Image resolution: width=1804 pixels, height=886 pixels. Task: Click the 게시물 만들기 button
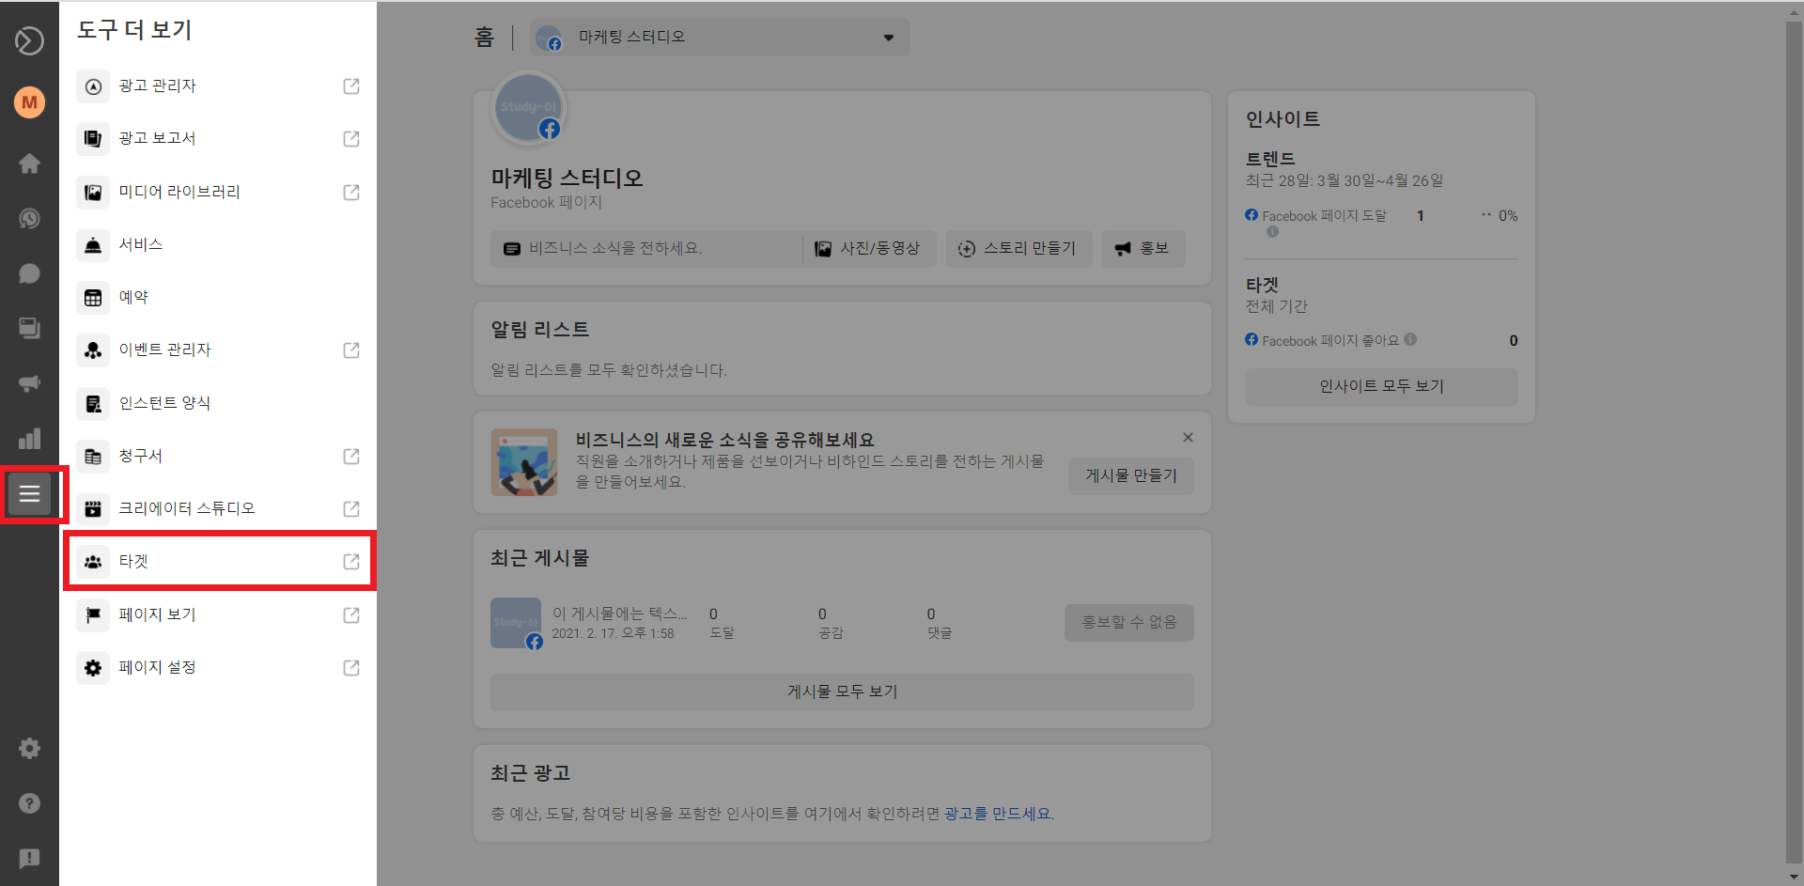click(x=1131, y=475)
